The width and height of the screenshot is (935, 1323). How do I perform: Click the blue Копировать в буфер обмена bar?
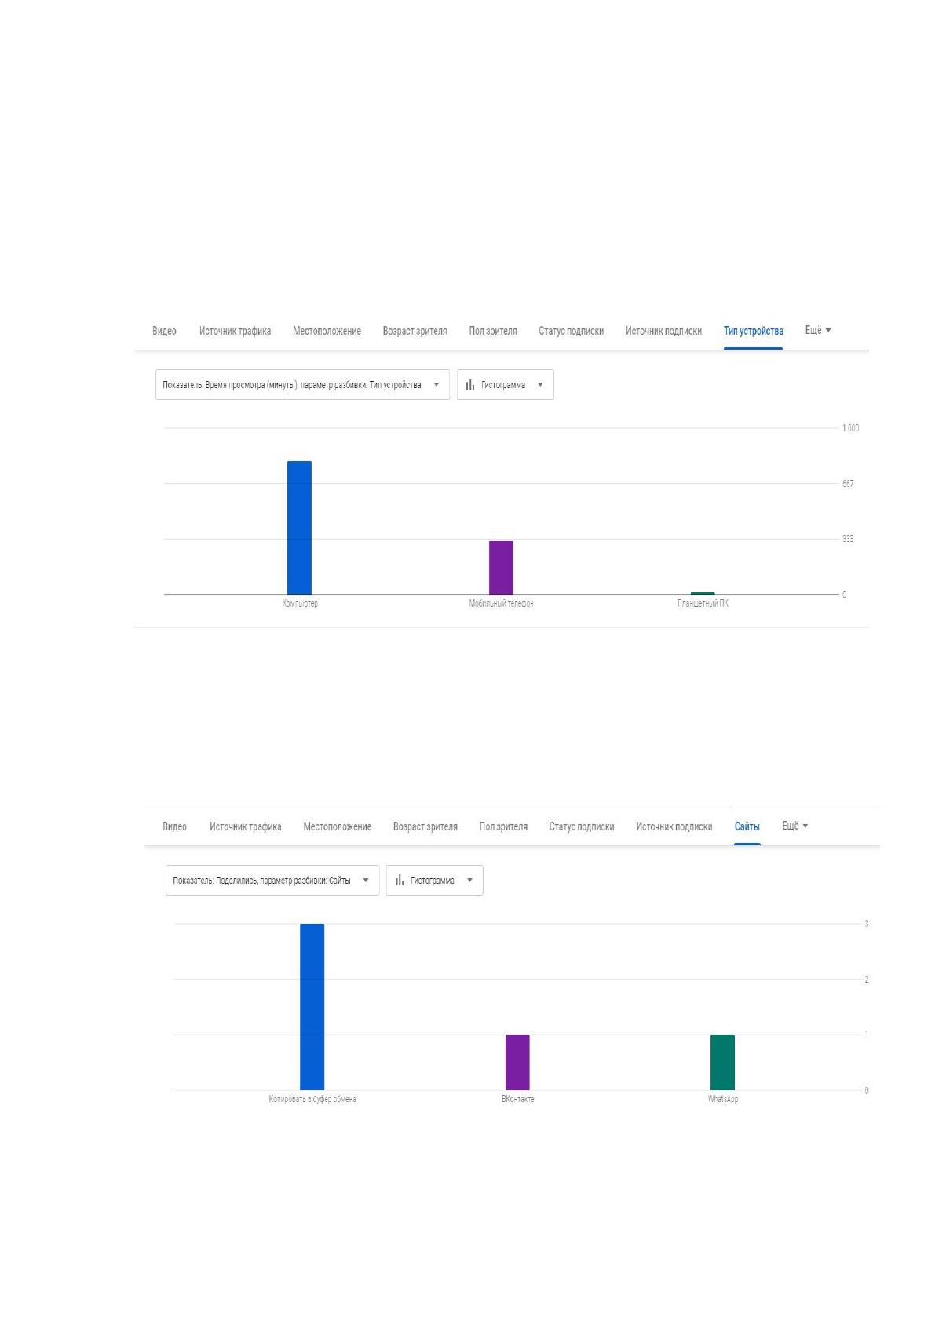(312, 1007)
